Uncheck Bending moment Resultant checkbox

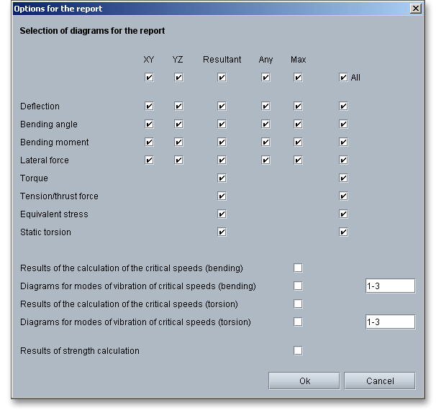click(x=222, y=142)
